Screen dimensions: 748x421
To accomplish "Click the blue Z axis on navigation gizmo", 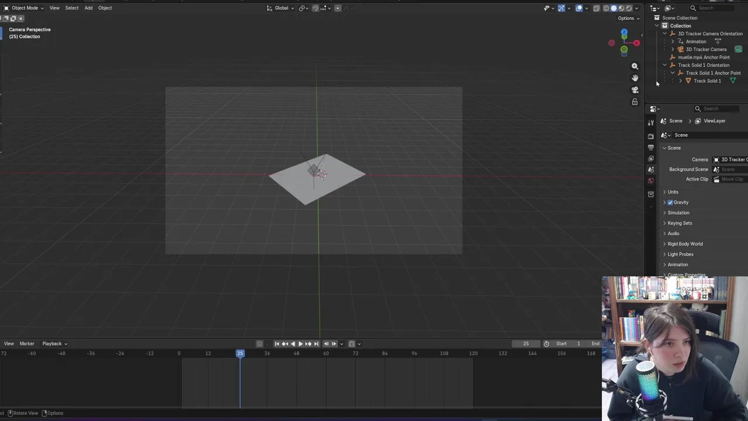I will pos(624,33).
